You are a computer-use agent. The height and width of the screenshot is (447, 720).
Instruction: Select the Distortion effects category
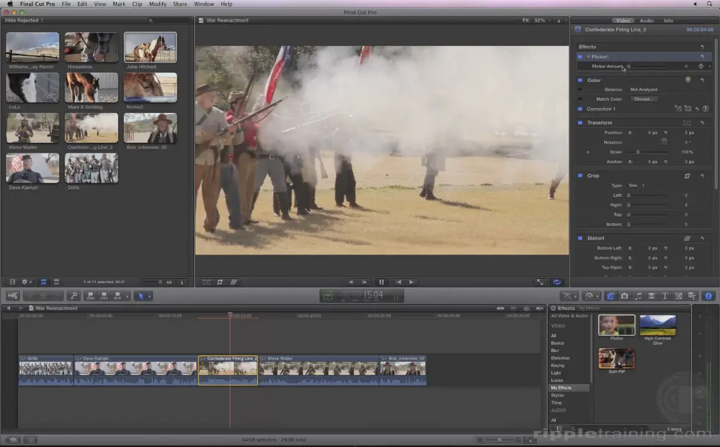(x=560, y=358)
